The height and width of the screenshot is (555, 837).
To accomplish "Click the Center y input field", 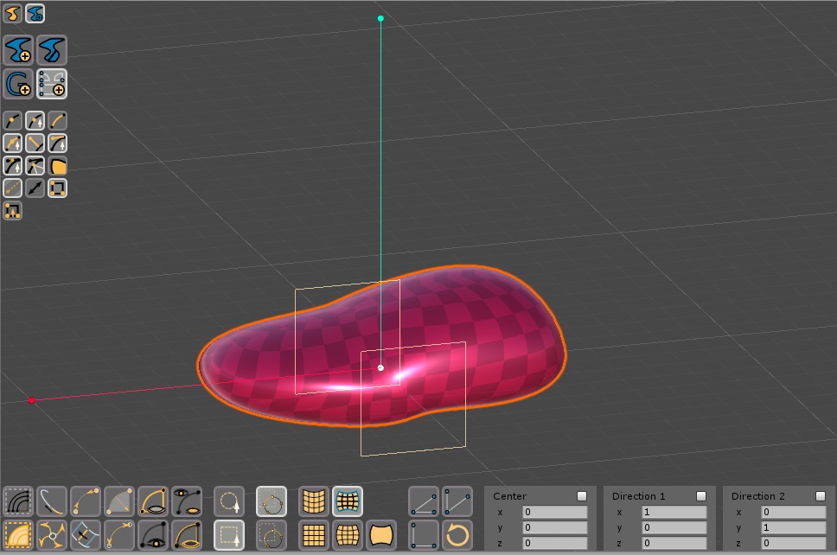I will click(x=554, y=527).
